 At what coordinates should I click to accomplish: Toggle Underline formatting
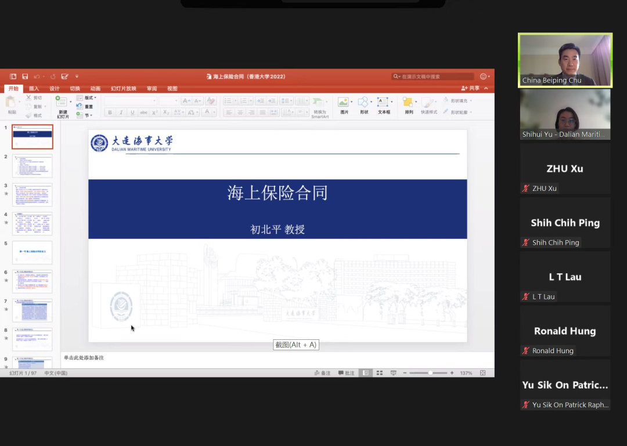(x=132, y=113)
